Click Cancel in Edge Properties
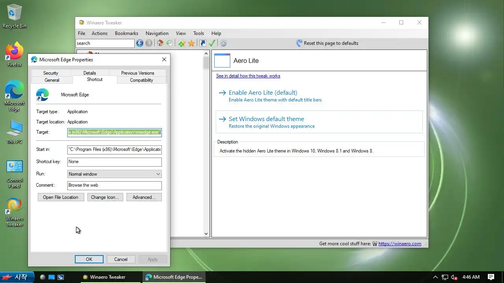The height and width of the screenshot is (283, 504). coord(121,259)
